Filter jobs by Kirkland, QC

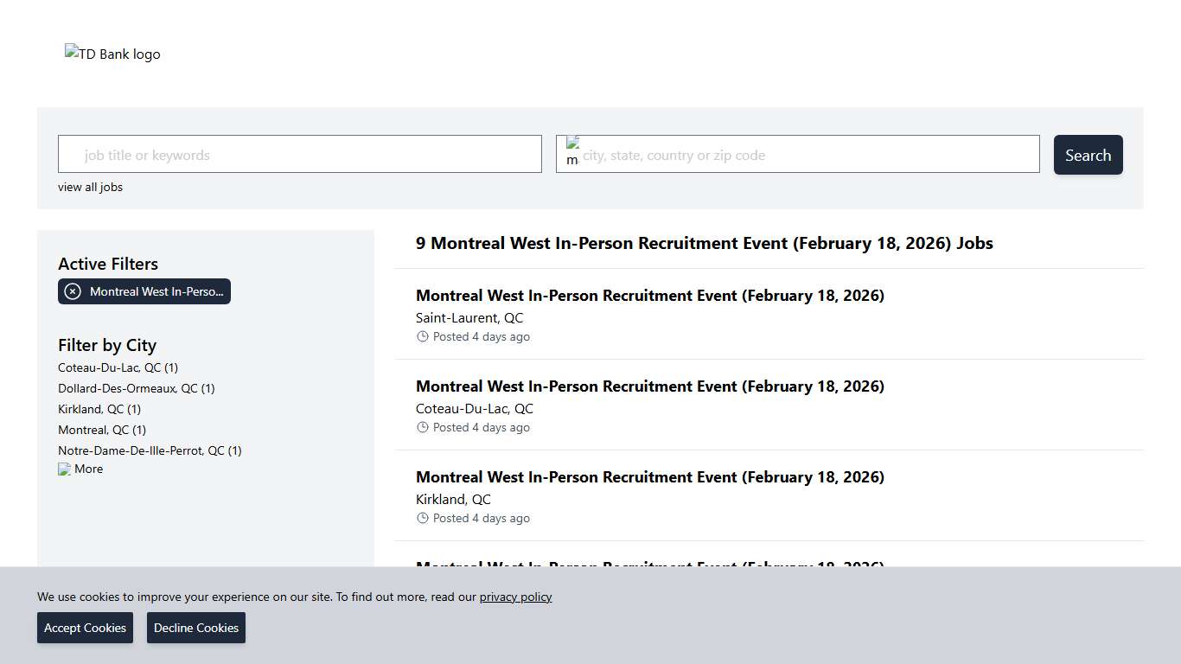99,409
